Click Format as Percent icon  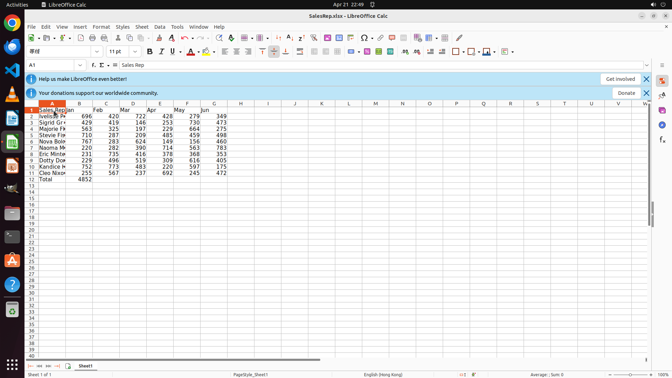coord(367,51)
